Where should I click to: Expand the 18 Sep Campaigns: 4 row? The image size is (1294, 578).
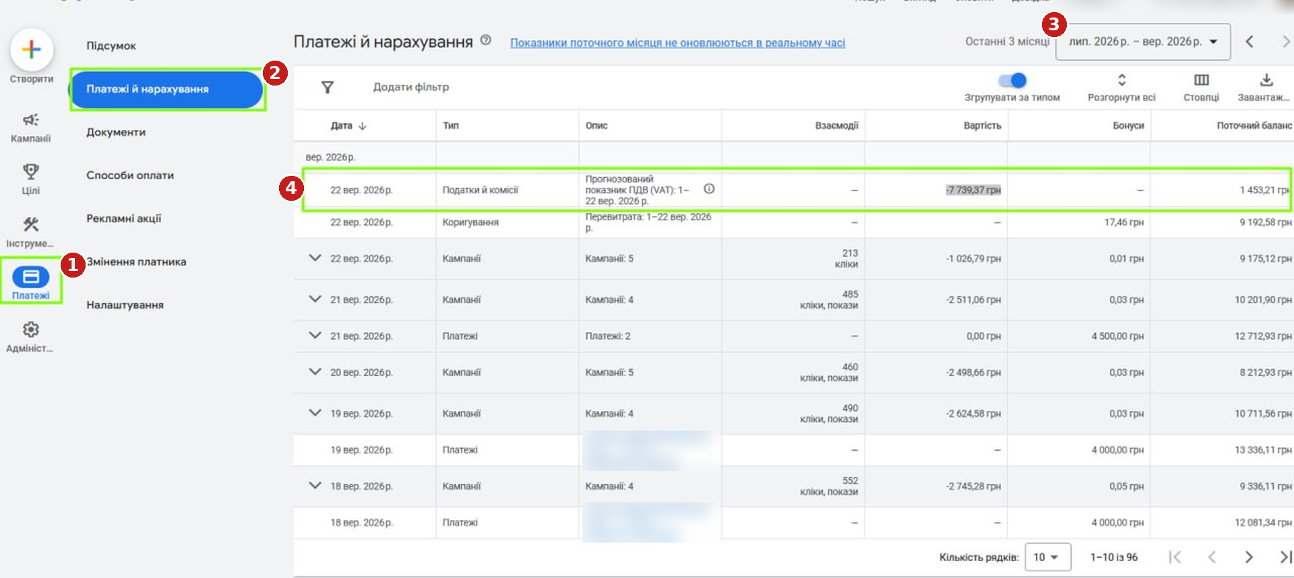click(315, 485)
